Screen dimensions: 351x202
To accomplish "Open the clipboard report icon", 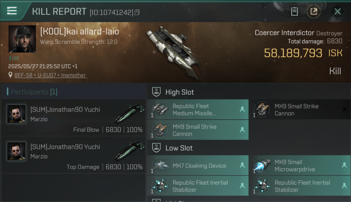I will point(294,12).
